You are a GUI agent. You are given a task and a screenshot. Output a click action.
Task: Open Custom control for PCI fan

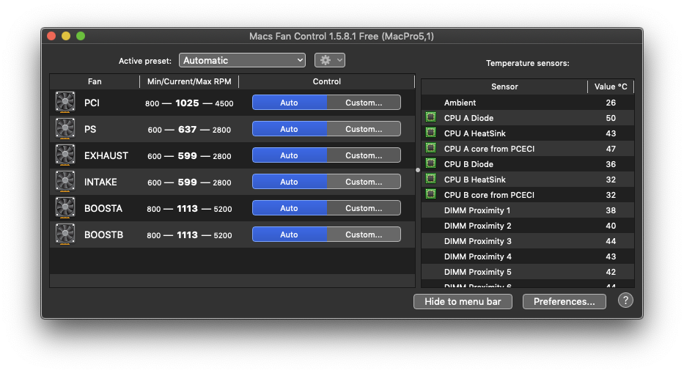(x=364, y=103)
